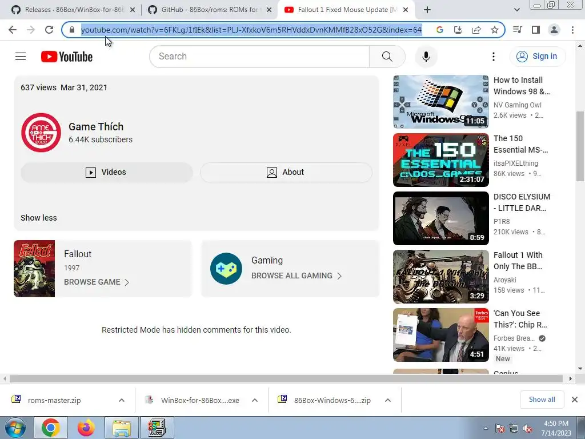Open File Explorer from the taskbar
This screenshot has width=585, height=439.
click(122, 428)
